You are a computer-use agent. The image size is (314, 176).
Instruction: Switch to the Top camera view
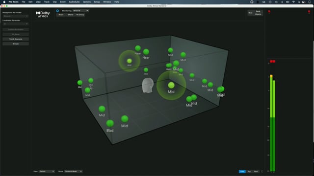(x=249, y=172)
